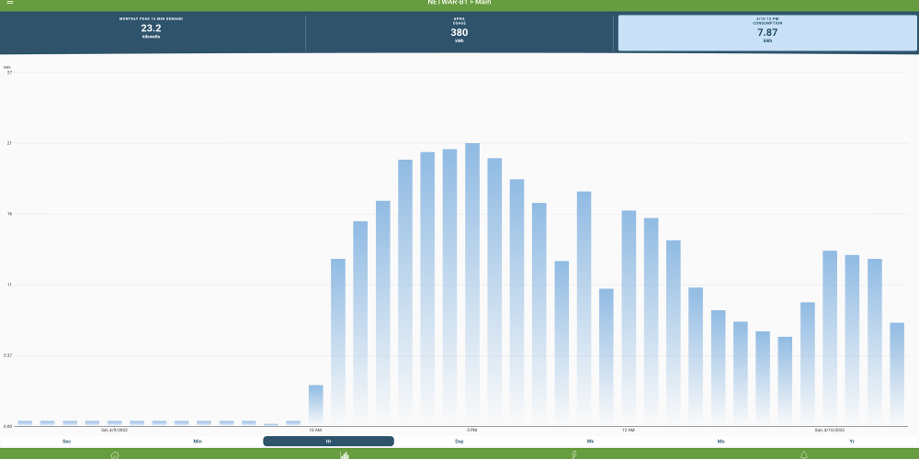Screen dimensions: 919x459
Task: Select the April Usage 380 kWh card
Action: tap(459, 33)
